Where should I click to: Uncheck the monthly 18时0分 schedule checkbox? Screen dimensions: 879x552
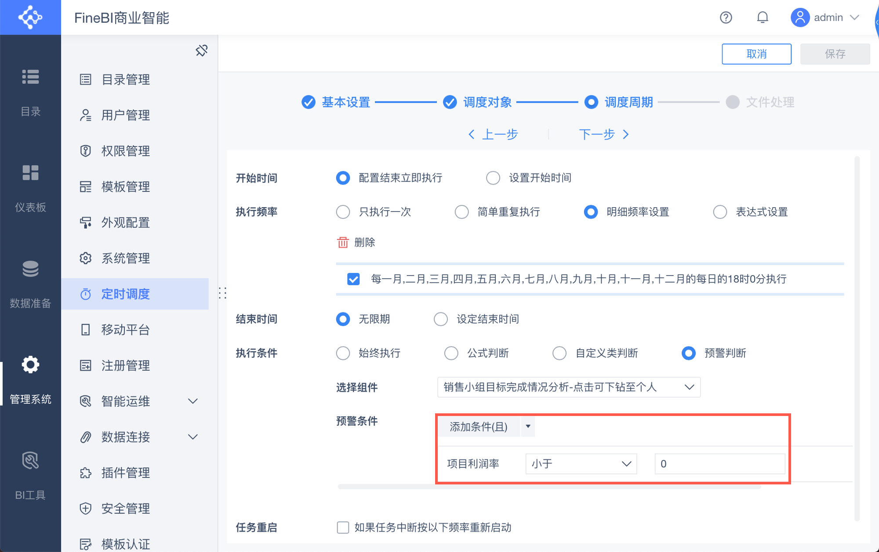coord(353,279)
